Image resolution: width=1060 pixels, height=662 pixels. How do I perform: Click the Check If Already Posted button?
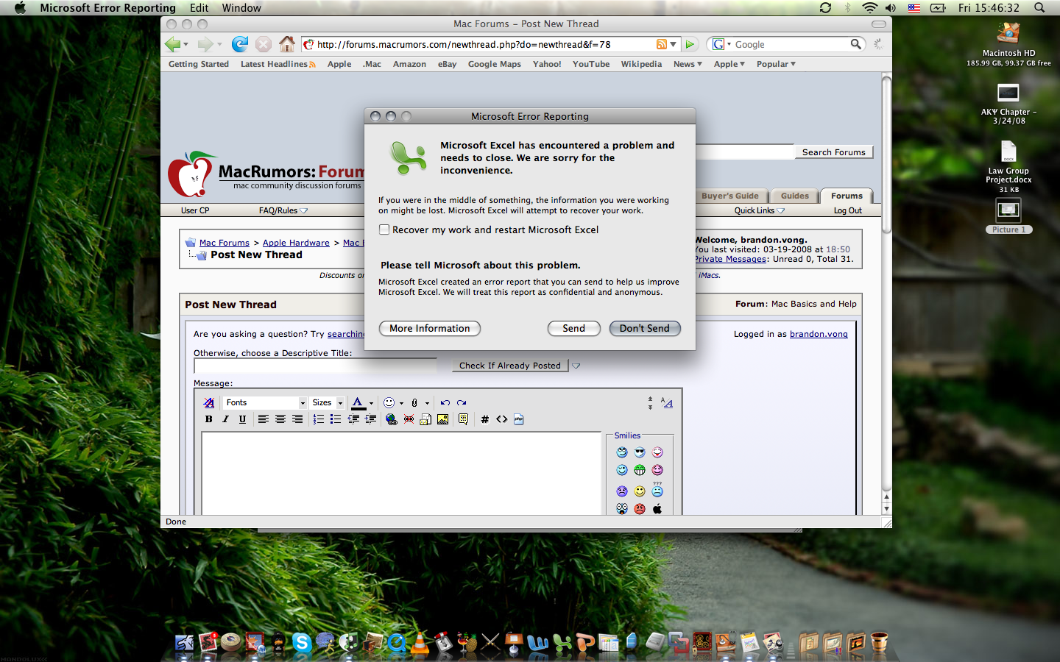pyautogui.click(x=510, y=366)
